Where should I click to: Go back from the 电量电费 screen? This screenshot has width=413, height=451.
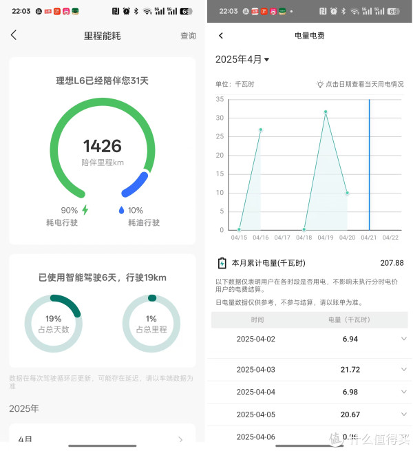pyautogui.click(x=221, y=35)
